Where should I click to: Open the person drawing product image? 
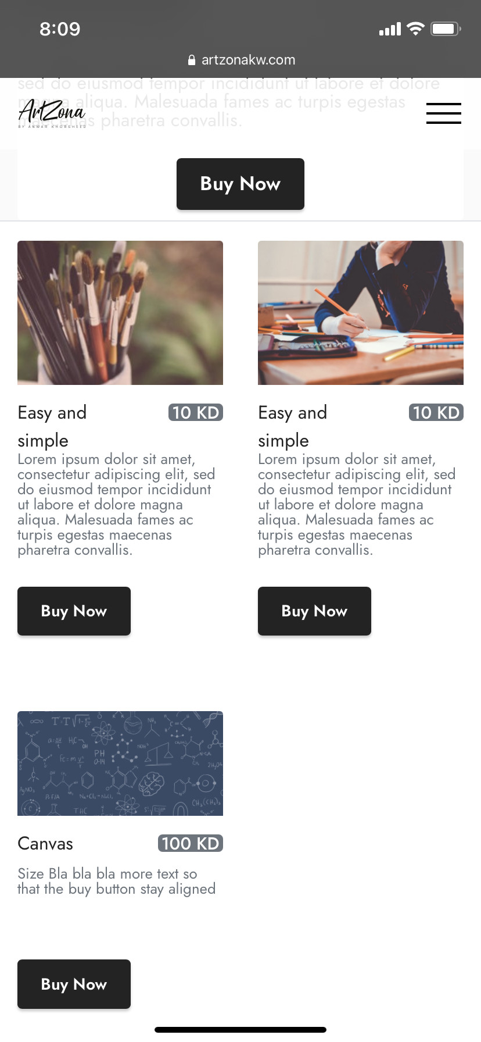pyautogui.click(x=361, y=313)
